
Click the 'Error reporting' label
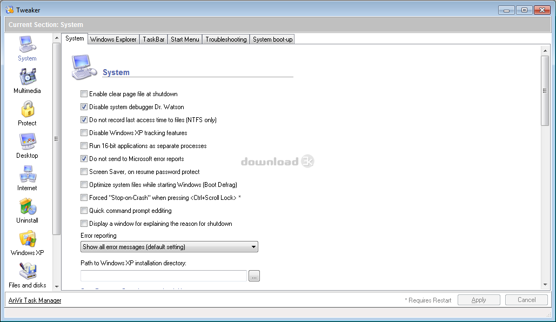click(x=98, y=236)
